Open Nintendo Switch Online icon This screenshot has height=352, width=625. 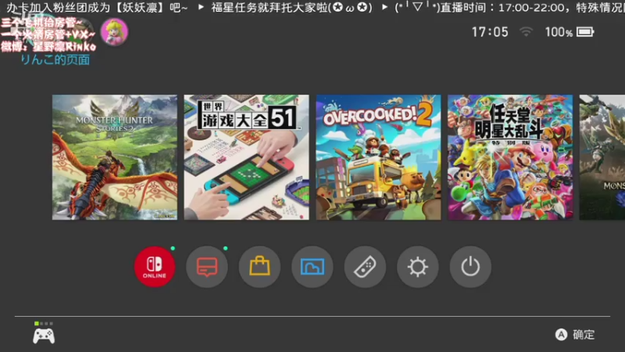click(155, 267)
